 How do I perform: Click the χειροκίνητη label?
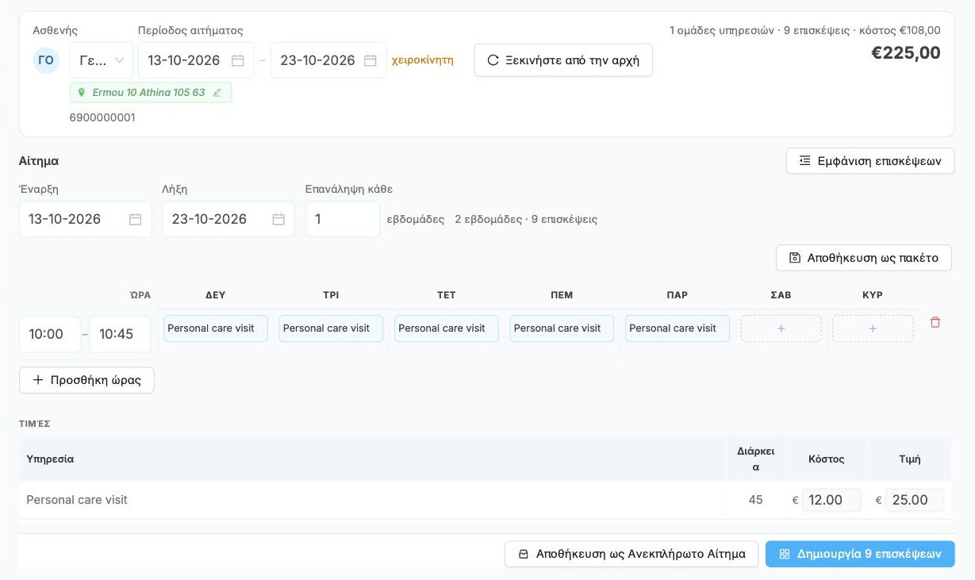[x=423, y=60]
